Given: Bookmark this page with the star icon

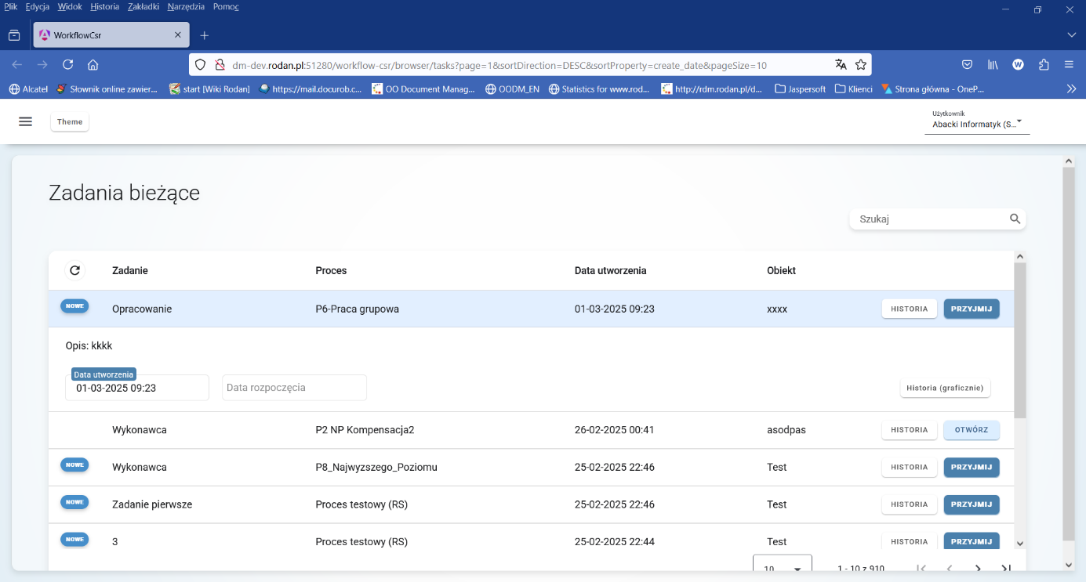Looking at the screenshot, I should pos(861,65).
